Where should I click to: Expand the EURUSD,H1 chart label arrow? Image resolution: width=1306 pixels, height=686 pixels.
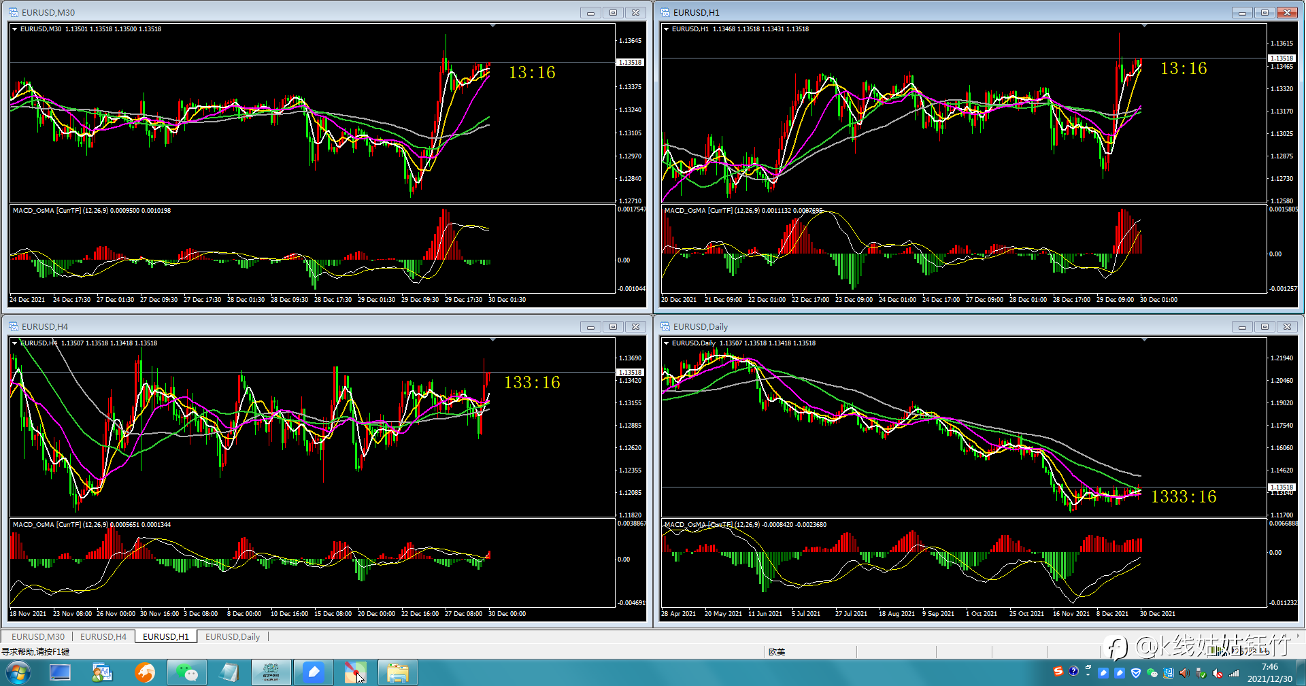point(666,29)
